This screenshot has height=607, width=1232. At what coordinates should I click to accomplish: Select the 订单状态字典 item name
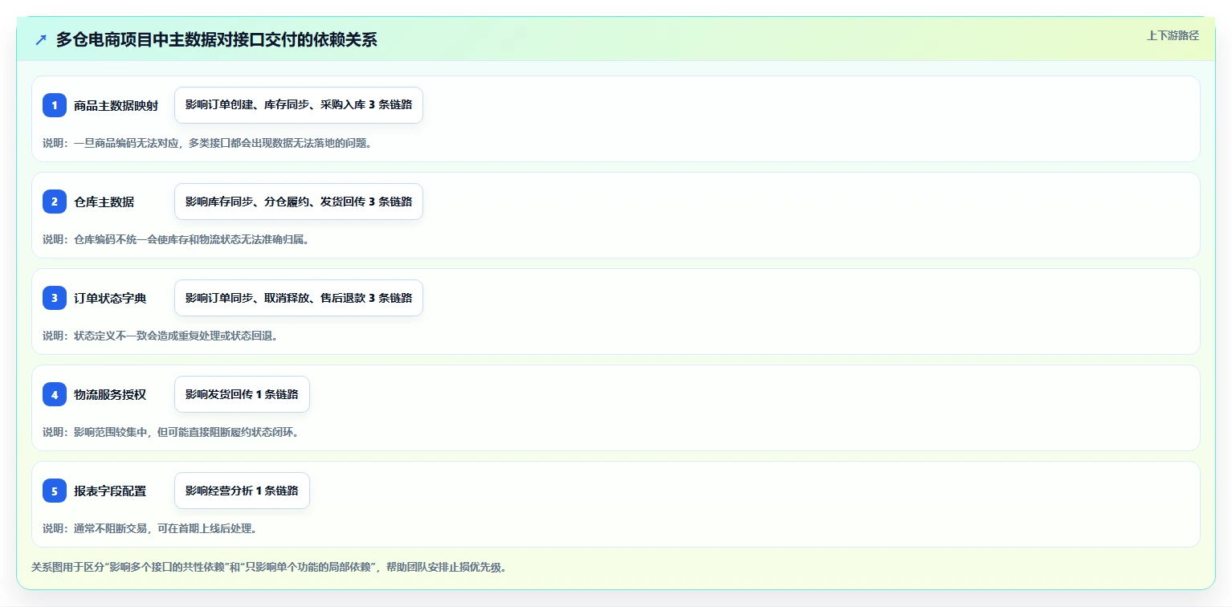point(110,298)
